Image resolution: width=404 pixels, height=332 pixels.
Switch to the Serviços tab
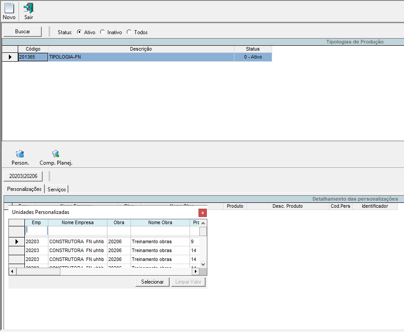(x=57, y=189)
